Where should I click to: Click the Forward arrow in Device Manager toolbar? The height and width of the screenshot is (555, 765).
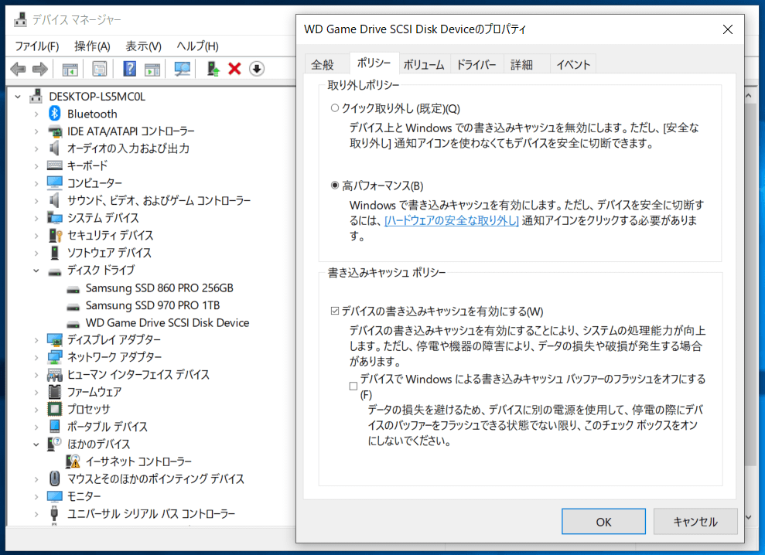click(x=40, y=69)
